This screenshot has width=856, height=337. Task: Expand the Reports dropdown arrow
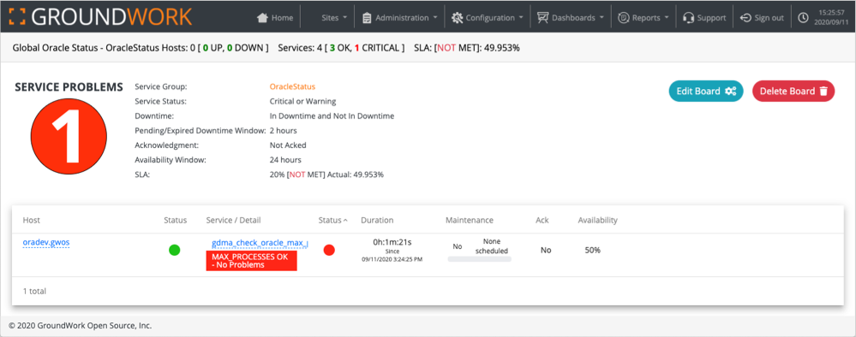tap(667, 18)
